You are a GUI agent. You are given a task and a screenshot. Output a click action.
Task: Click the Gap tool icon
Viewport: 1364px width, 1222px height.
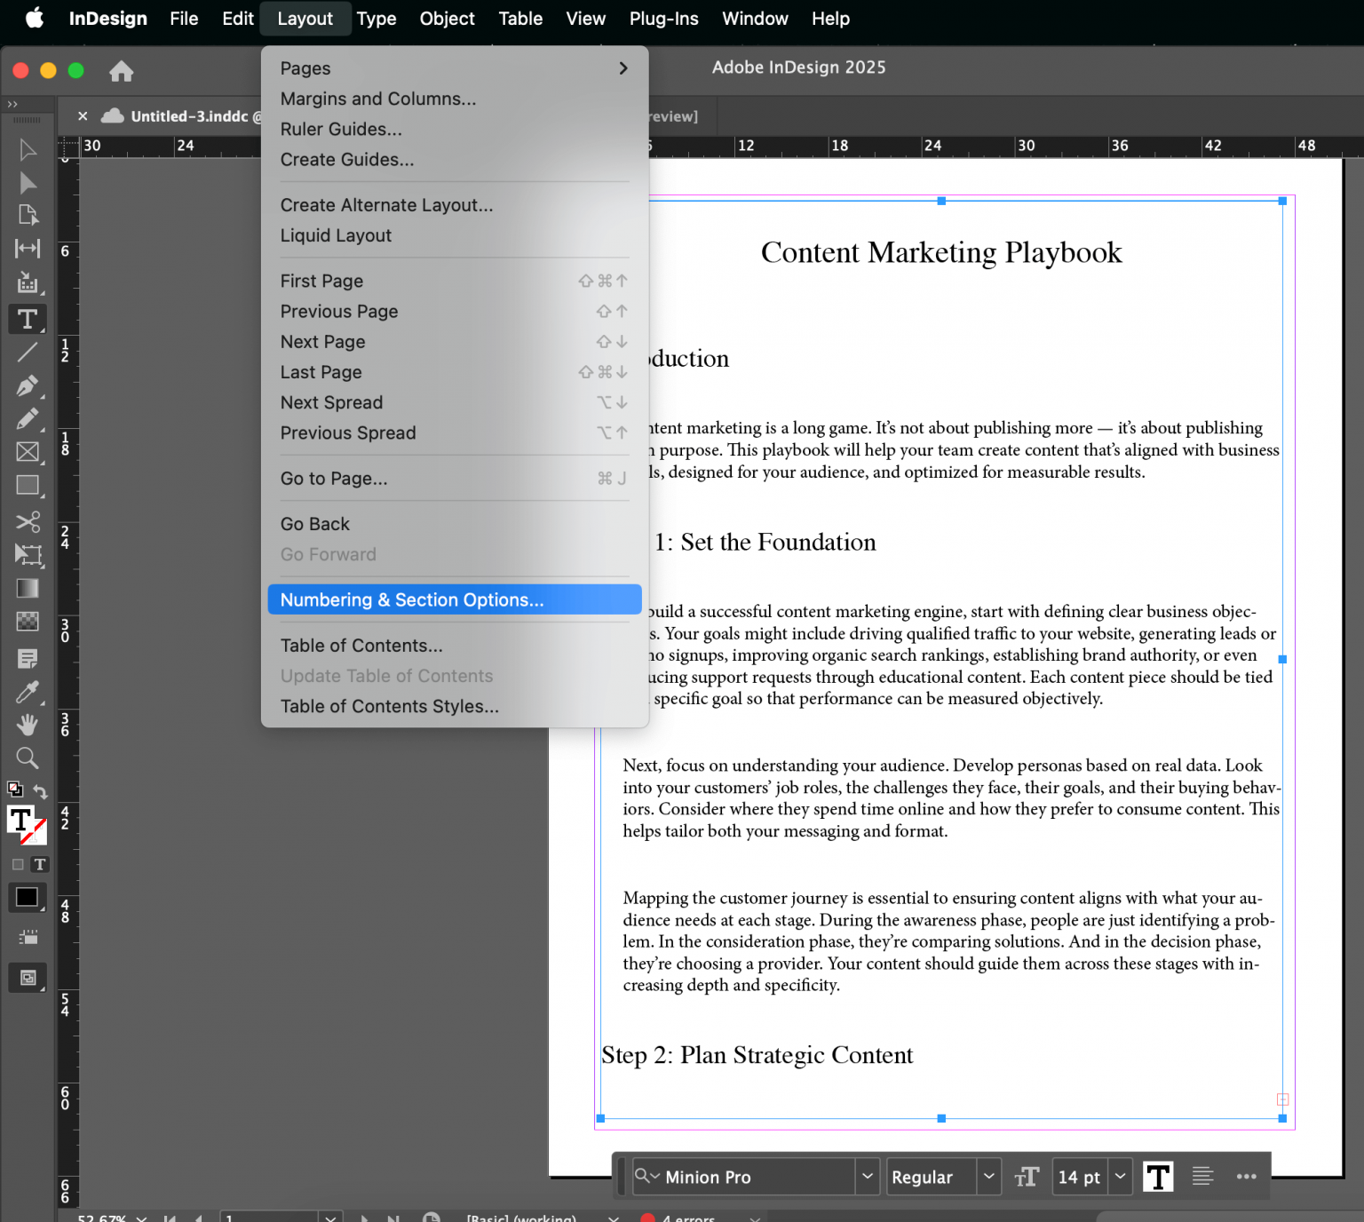(x=28, y=249)
